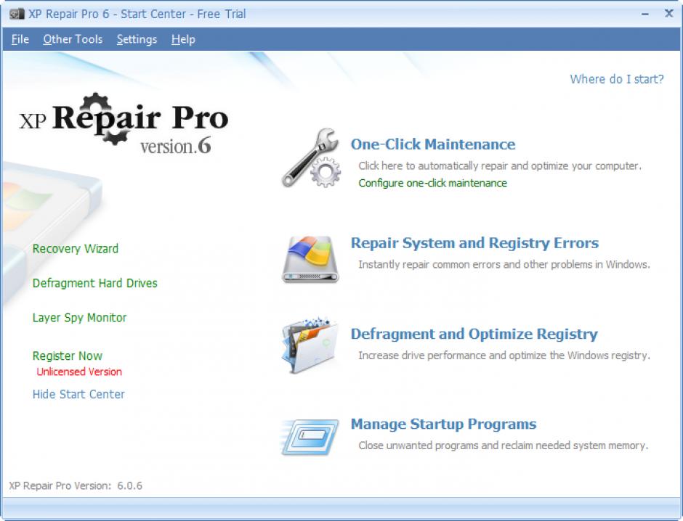
Task: Open Layer Spy Monitor
Action: [79, 318]
